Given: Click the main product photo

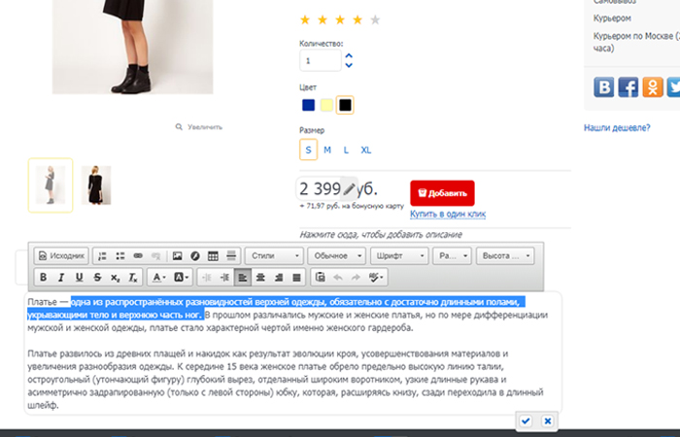Looking at the screenshot, I should [133, 47].
